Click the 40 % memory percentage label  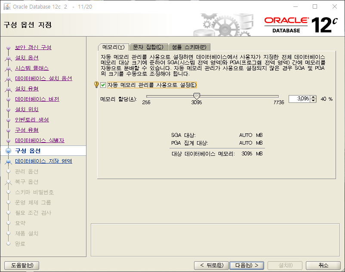point(327,99)
